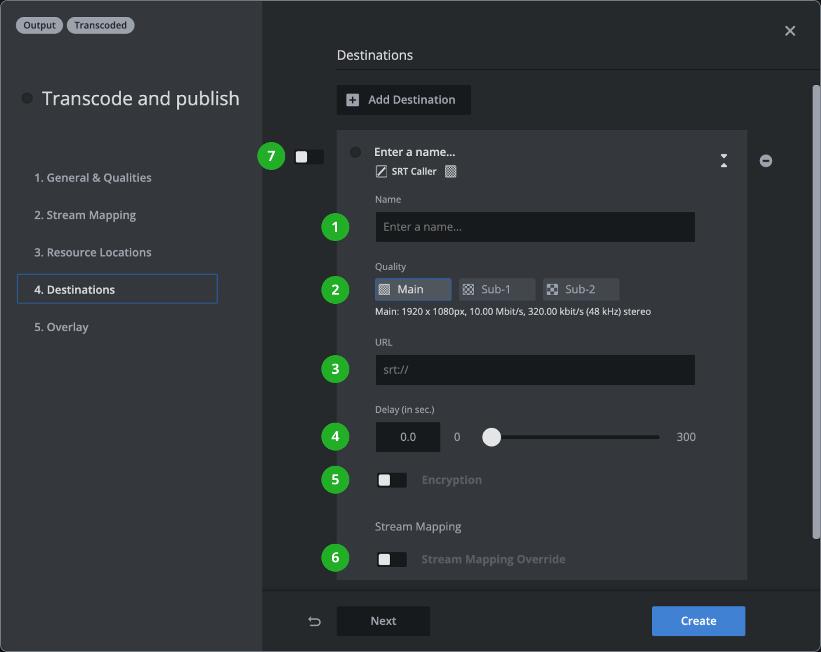Click the Next button
The width and height of the screenshot is (821, 652).
[383, 621]
